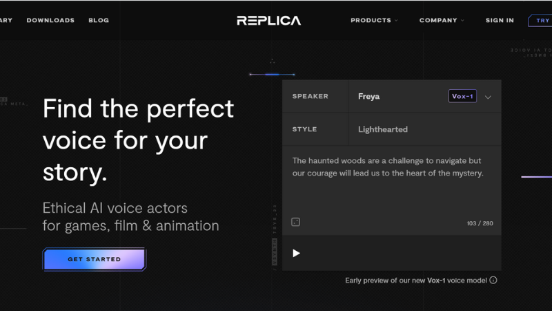Image resolution: width=552 pixels, height=311 pixels.
Task: Go to the Downloads page
Action: pyautogui.click(x=50, y=21)
